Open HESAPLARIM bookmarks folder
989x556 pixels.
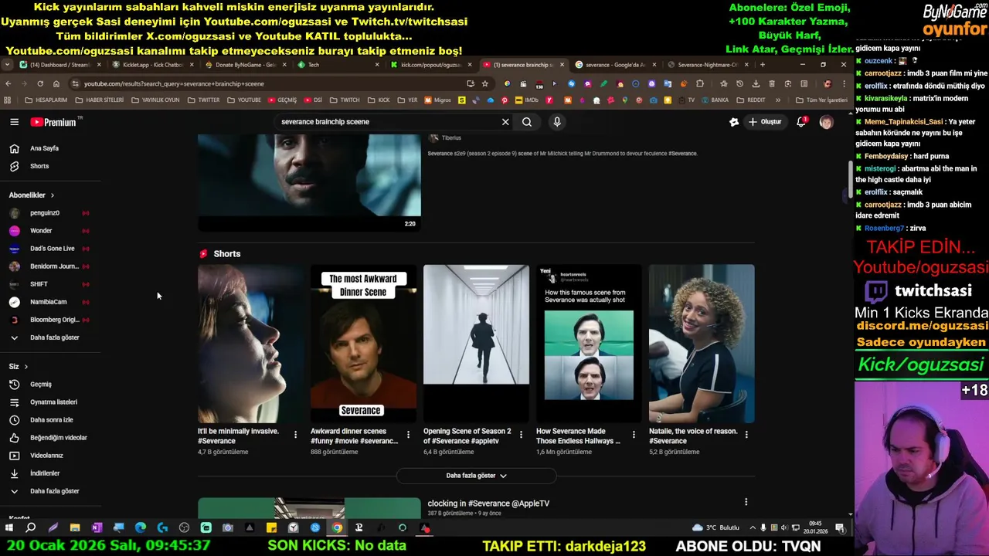46,100
